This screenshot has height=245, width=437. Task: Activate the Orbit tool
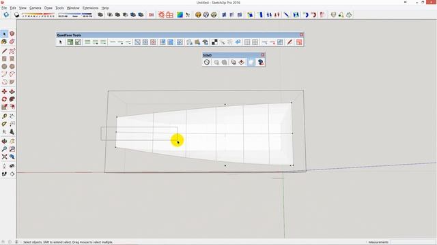4,142
